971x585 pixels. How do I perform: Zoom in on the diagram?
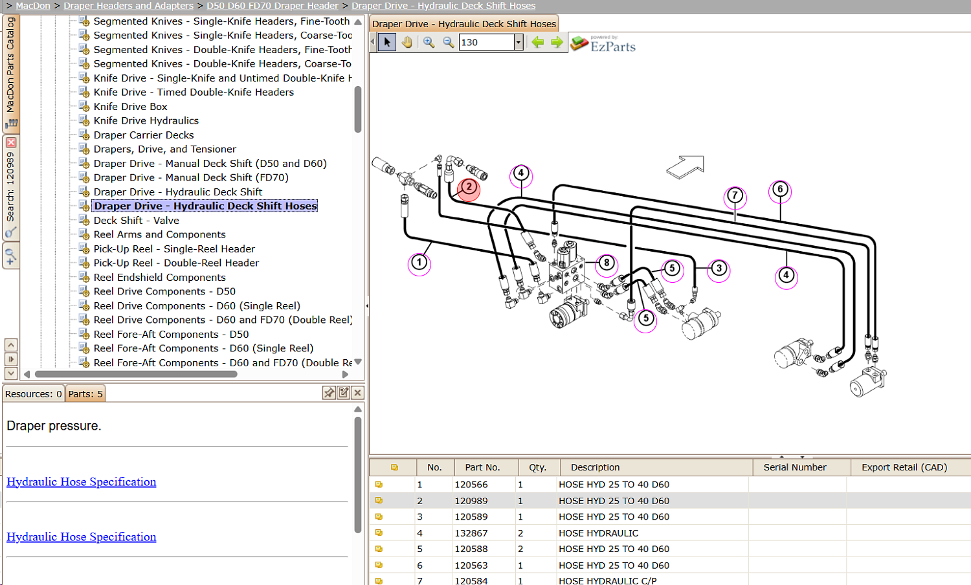point(429,43)
